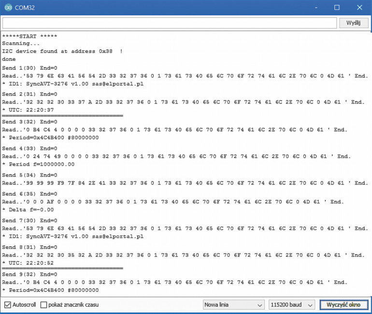The image size is (372, 314).
Task: Maximize the COM32 window
Action: [x=337, y=8]
